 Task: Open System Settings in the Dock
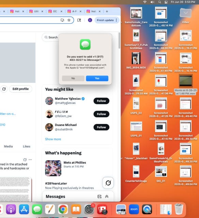[x=89, y=209]
